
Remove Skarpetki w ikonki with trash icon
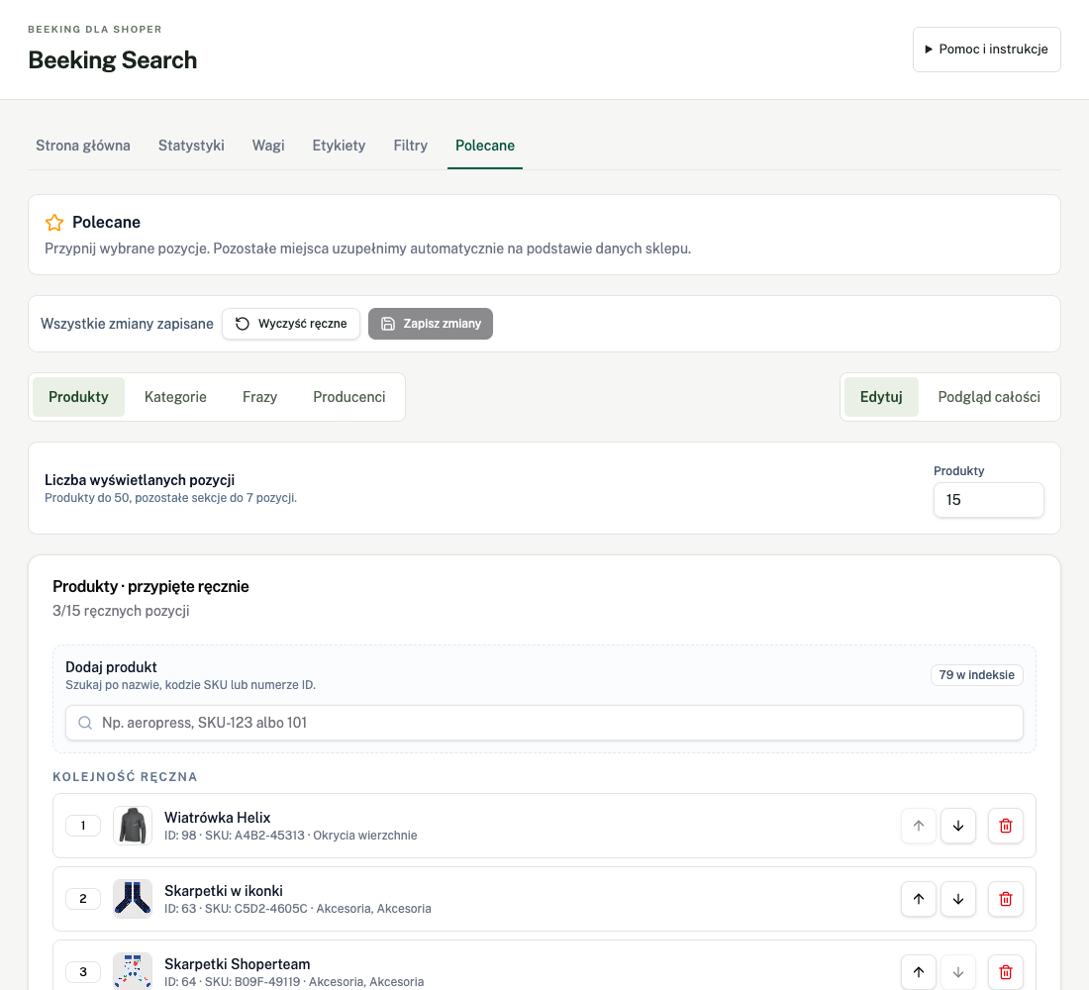tap(1005, 899)
